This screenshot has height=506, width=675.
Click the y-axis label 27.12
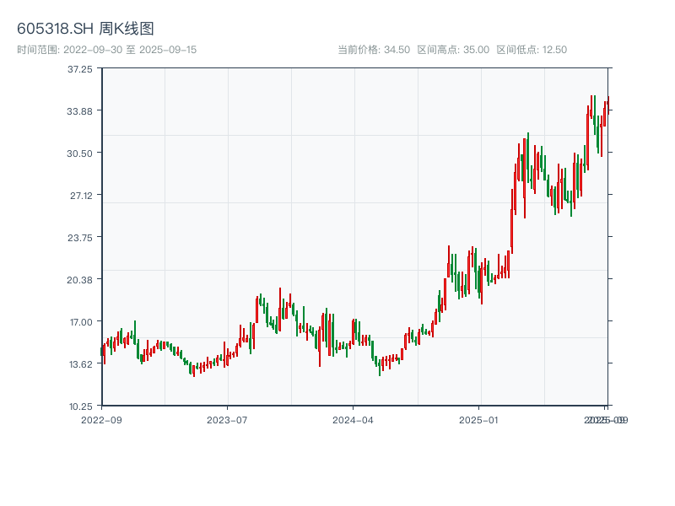point(81,196)
